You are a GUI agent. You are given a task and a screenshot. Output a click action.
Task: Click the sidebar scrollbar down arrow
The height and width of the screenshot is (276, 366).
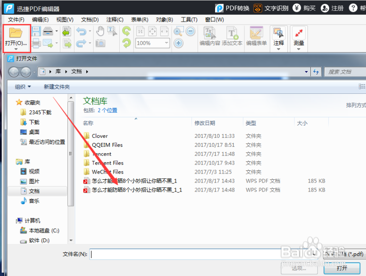coord(71,240)
